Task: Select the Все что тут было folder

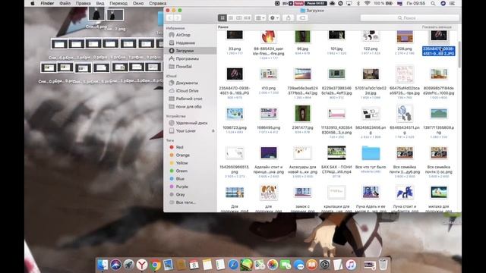Action: (371, 153)
